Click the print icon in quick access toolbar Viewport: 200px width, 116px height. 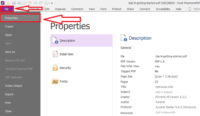[x=19, y=3]
